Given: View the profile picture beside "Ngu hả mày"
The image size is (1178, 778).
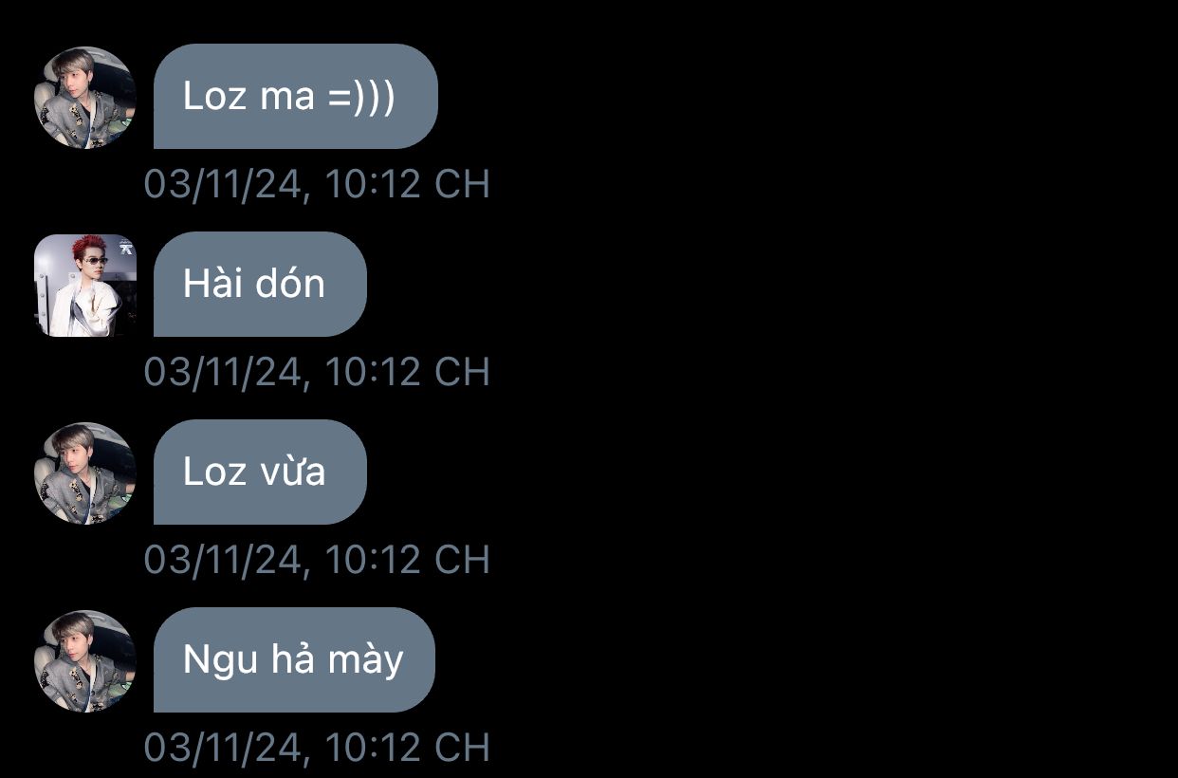Looking at the screenshot, I should click(85, 660).
